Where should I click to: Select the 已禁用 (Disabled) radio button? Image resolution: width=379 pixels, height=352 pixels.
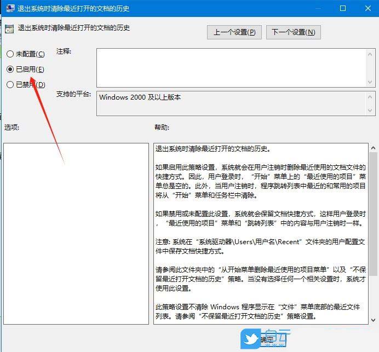click(10, 85)
